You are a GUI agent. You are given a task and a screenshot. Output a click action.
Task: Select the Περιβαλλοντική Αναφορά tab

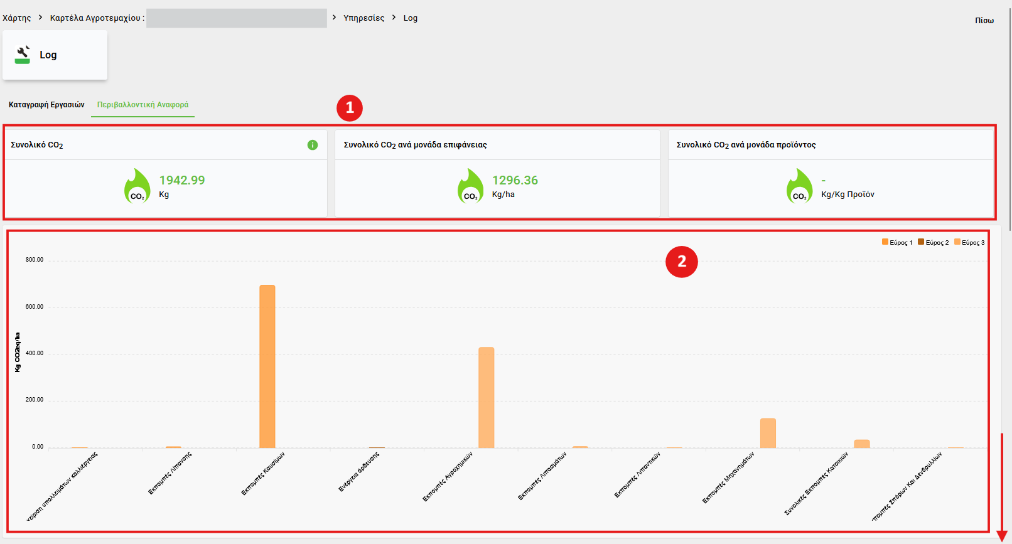tap(143, 105)
